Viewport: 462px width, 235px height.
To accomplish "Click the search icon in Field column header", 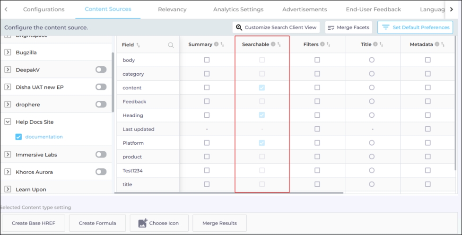I will coord(171,45).
